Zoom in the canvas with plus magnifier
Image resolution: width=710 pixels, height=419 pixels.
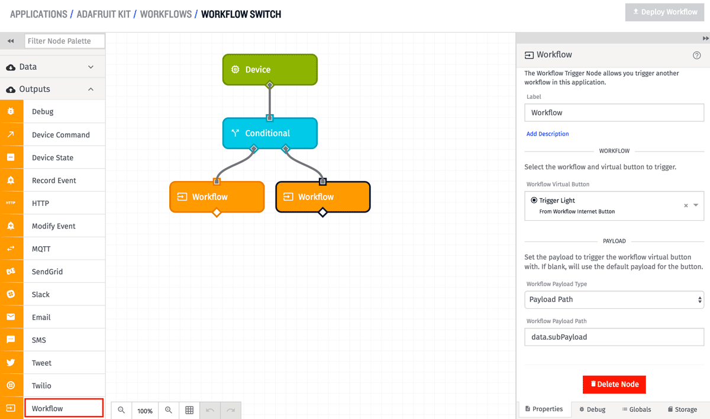169,410
